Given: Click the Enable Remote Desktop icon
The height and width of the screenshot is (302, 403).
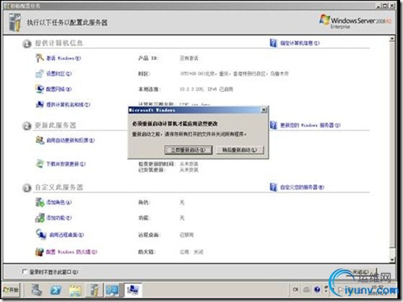Looking at the screenshot, I should click(x=41, y=234).
